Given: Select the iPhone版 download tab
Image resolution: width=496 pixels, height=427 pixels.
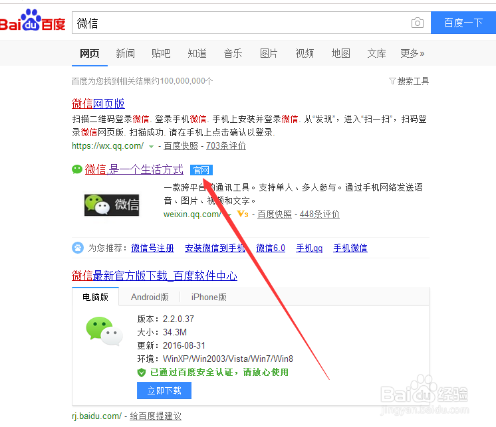Looking at the screenshot, I should pos(209,297).
